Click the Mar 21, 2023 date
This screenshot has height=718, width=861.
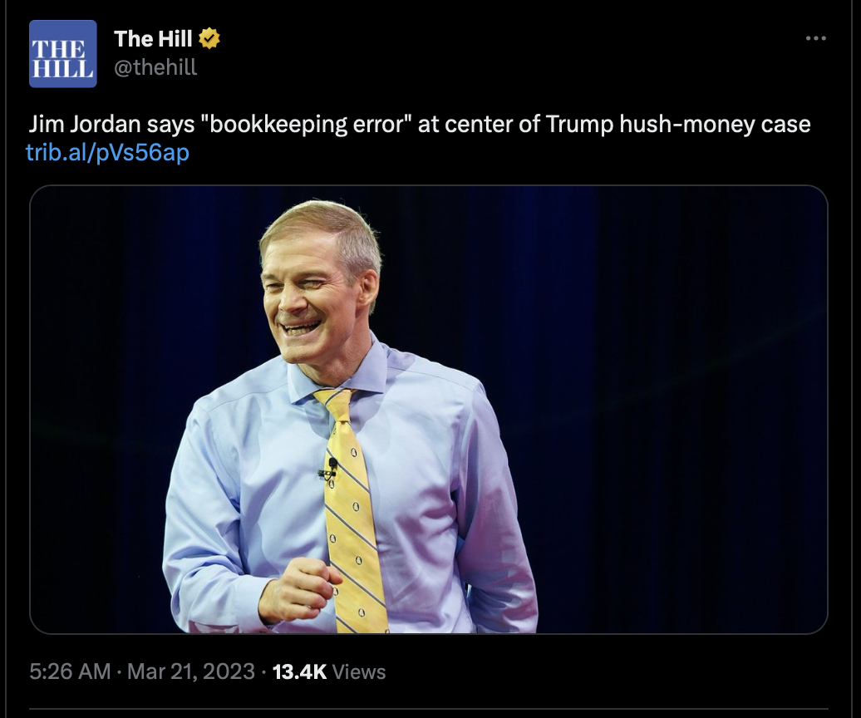[191, 672]
